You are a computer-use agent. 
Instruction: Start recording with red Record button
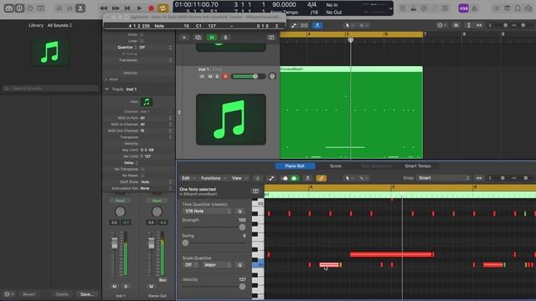tap(151, 8)
